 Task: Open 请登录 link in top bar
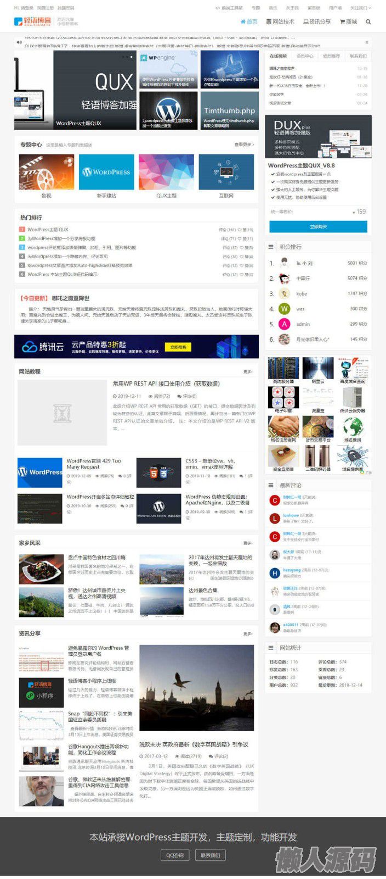click(27, 8)
